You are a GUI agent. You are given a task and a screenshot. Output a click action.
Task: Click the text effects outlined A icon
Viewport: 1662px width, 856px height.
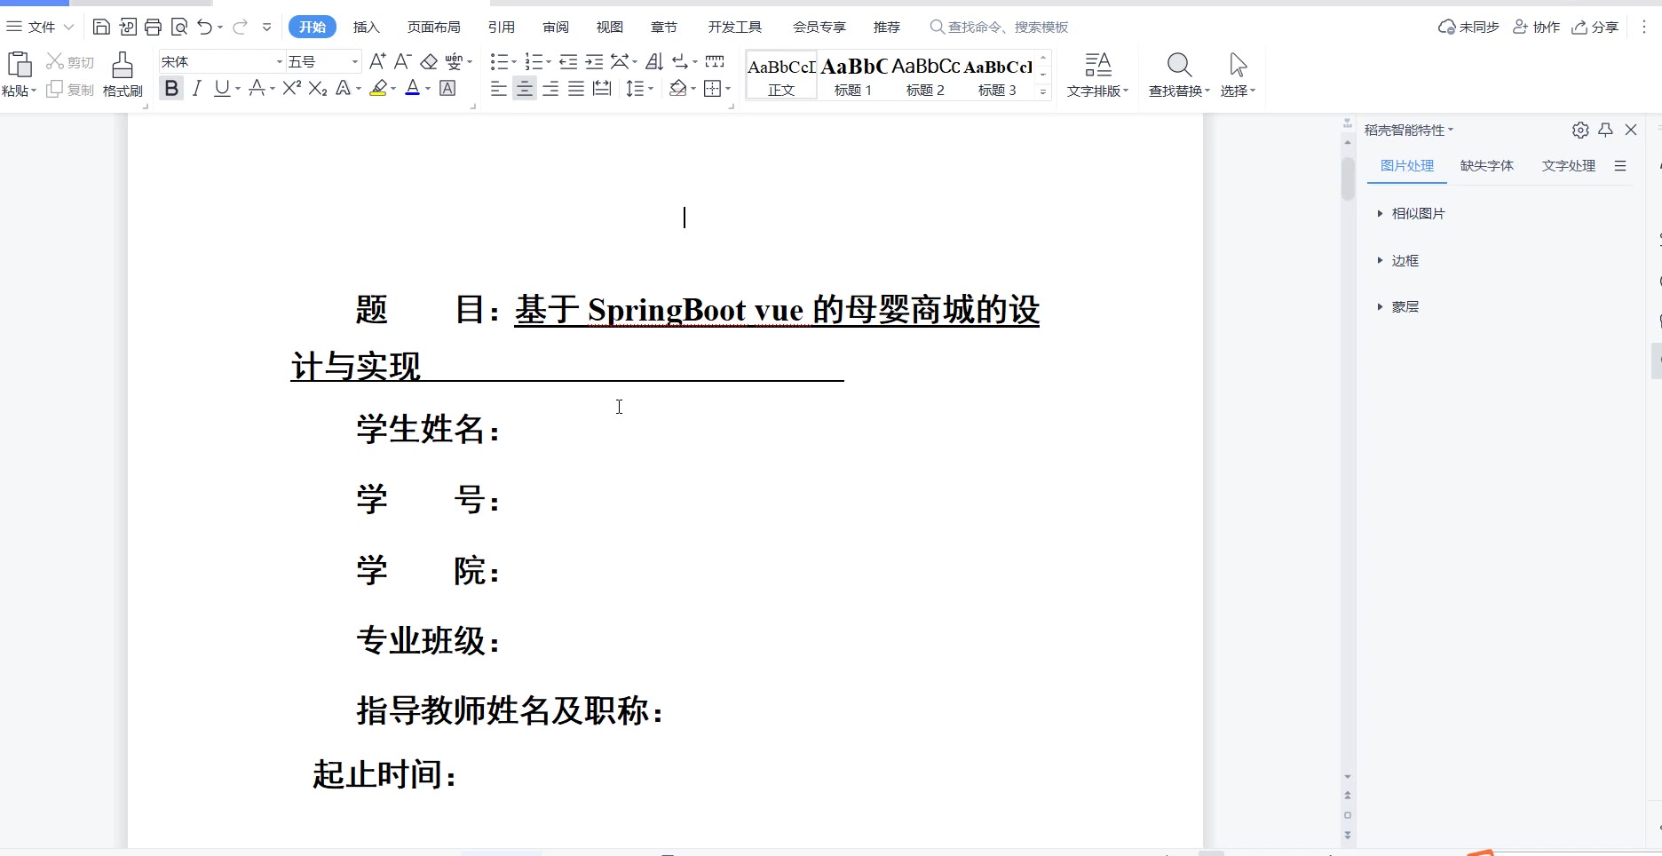click(344, 88)
